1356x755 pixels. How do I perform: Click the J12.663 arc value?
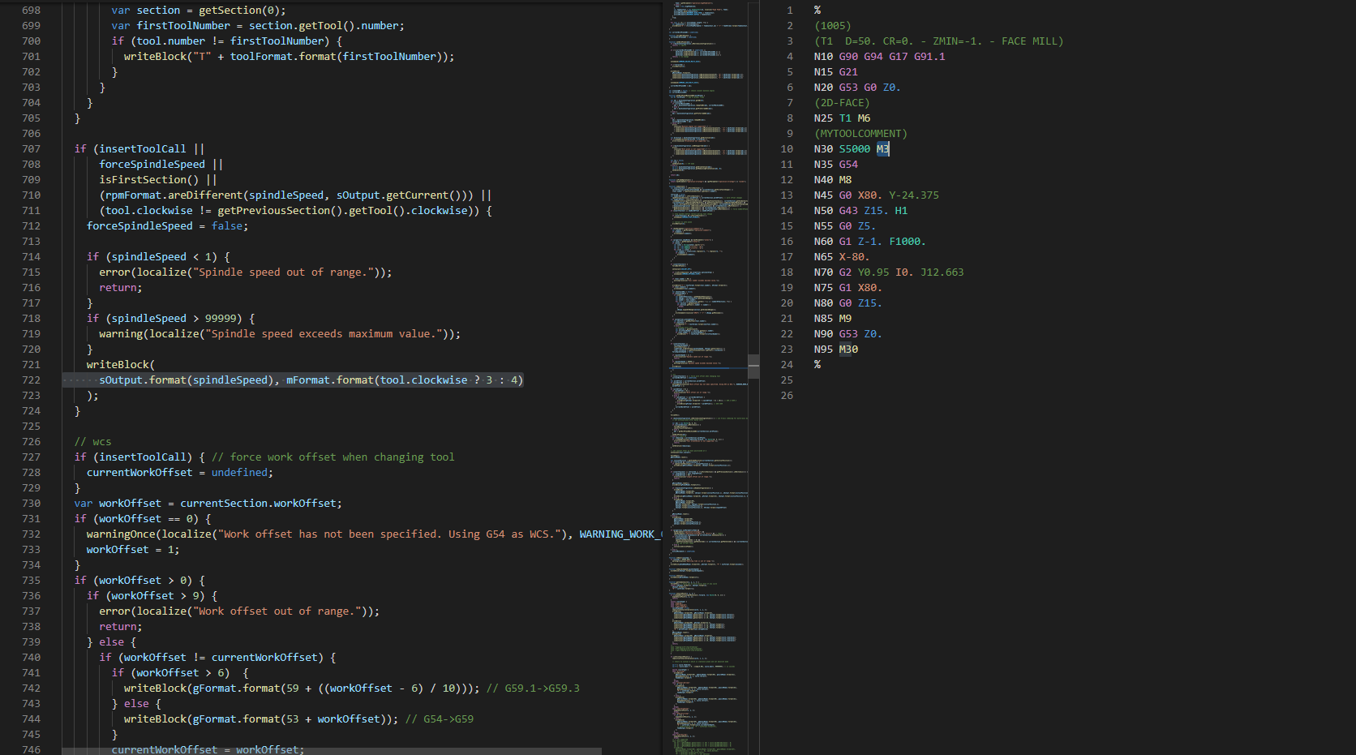pyautogui.click(x=942, y=272)
